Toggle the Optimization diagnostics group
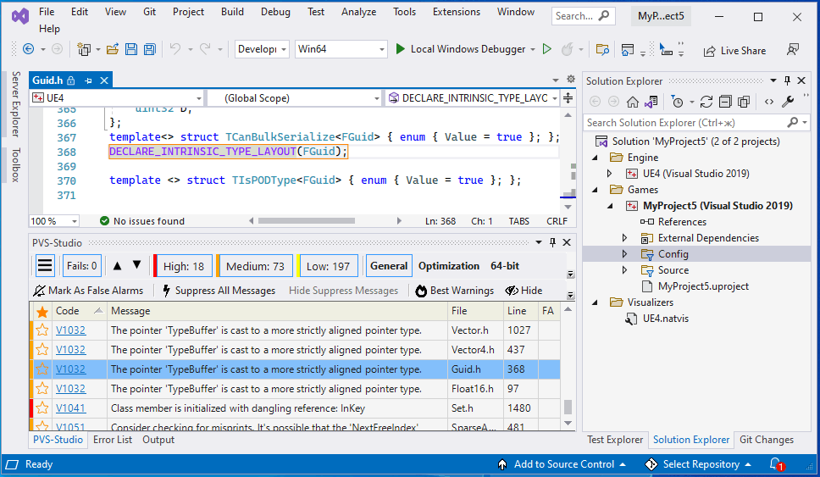Image resolution: width=820 pixels, height=477 pixels. pos(449,266)
